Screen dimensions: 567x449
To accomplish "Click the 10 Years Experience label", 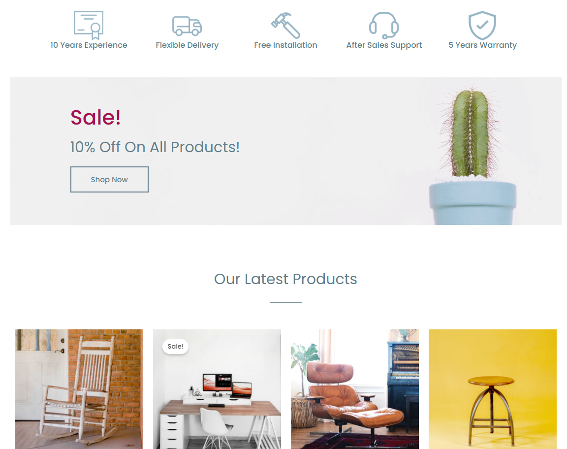I will point(89,45).
